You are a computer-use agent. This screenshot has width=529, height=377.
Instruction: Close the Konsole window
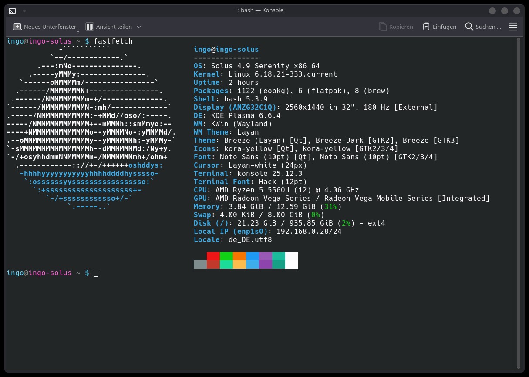517,11
